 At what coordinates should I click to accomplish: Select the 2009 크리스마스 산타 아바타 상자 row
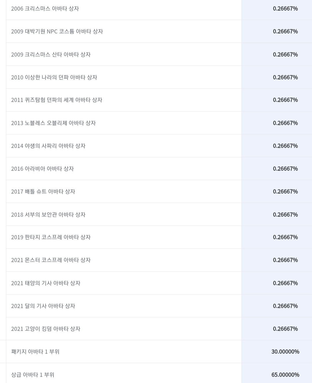[159, 54]
